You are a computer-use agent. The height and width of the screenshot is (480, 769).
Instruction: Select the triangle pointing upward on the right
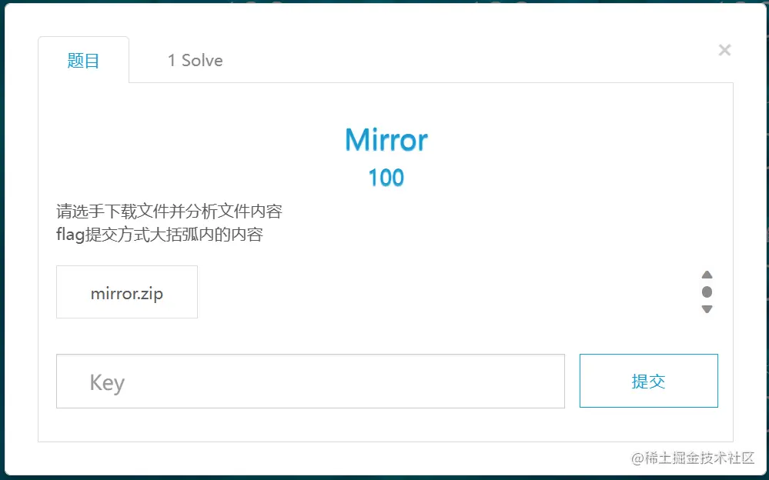click(x=707, y=275)
